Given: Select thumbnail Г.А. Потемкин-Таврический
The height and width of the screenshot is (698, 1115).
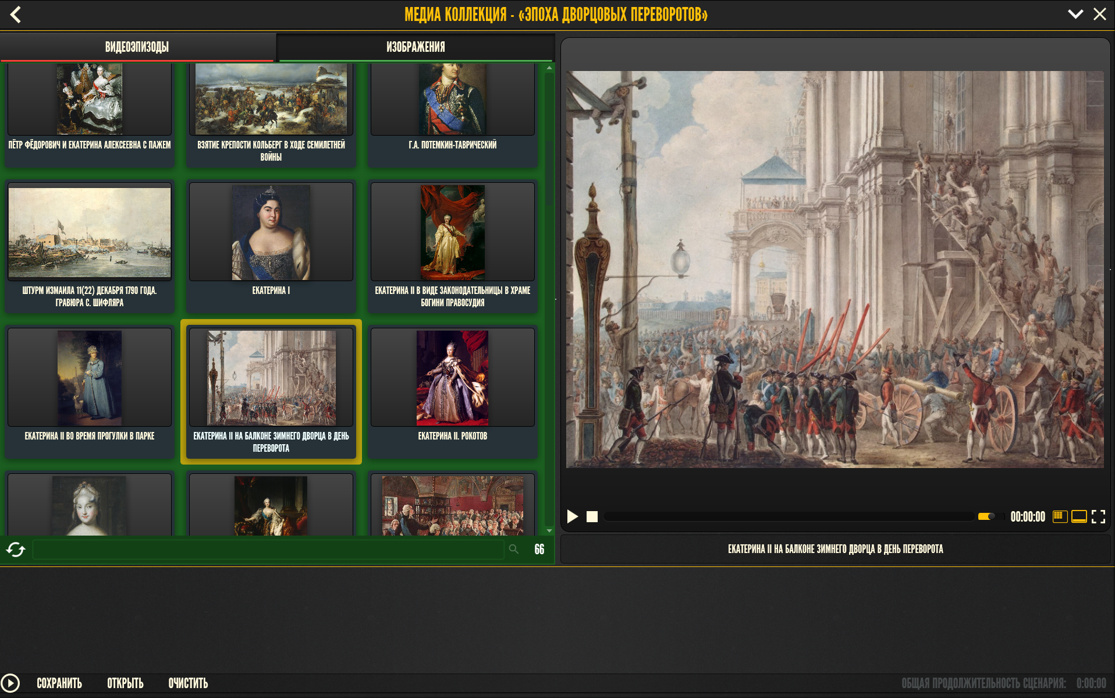Looking at the screenshot, I should coord(453,115).
